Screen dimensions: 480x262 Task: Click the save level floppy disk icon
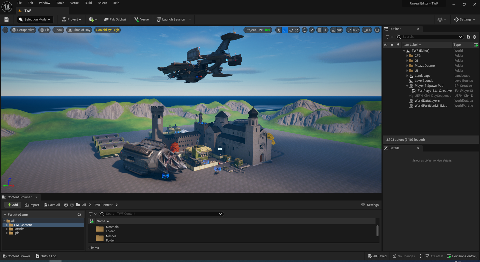click(6, 19)
